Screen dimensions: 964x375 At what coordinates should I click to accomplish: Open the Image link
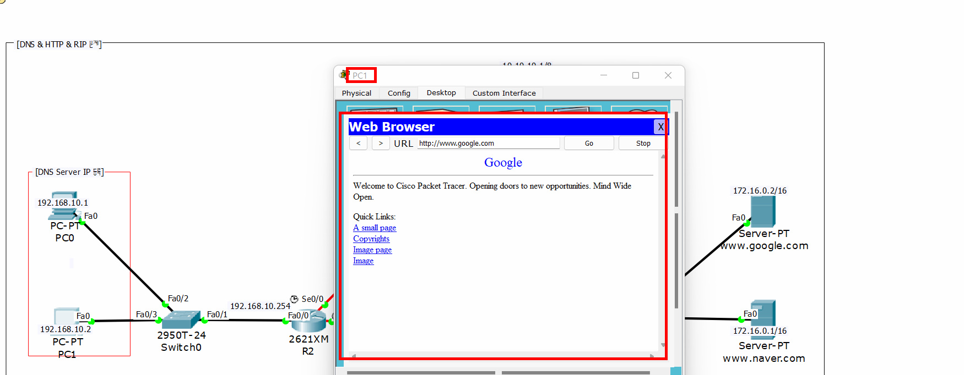tap(363, 261)
